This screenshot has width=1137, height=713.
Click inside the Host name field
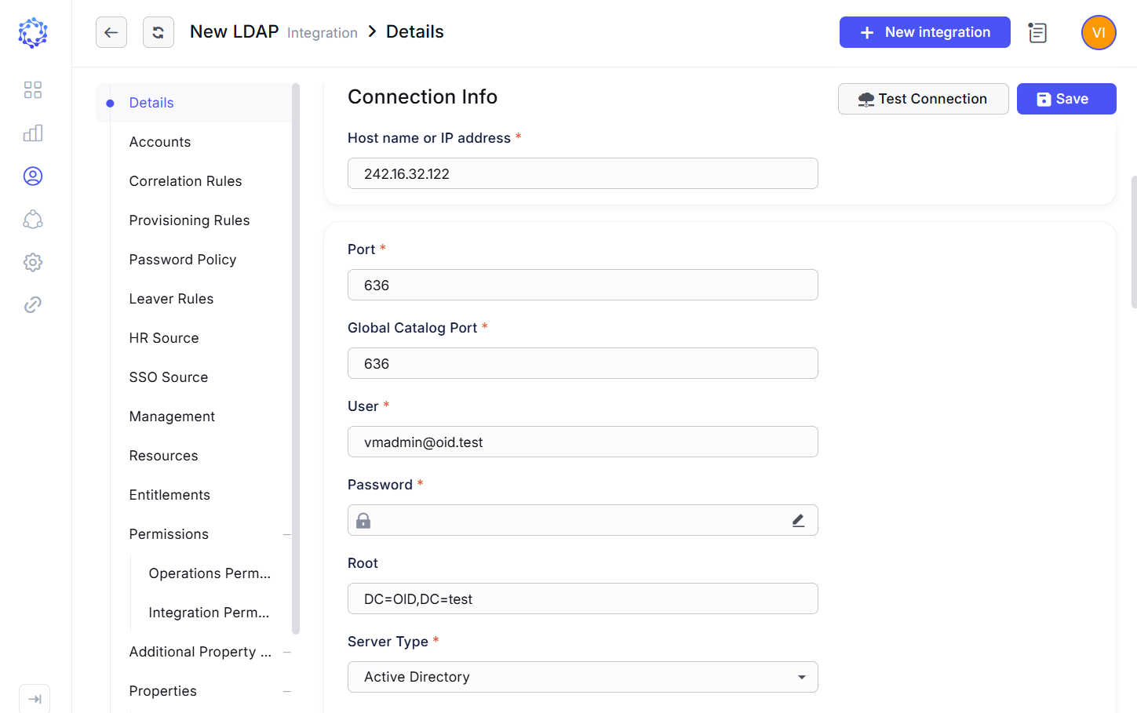pyautogui.click(x=582, y=173)
